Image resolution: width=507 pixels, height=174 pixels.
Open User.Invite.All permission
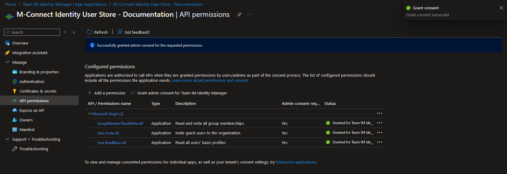(108, 133)
